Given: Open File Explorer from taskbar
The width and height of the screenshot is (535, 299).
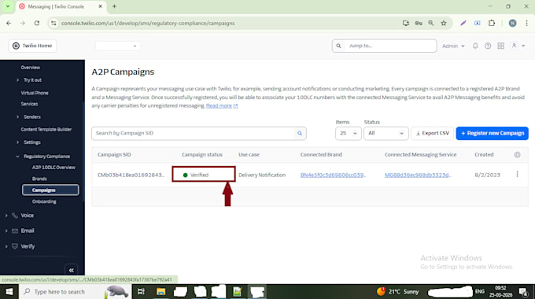Looking at the screenshot, I should coord(160,291).
